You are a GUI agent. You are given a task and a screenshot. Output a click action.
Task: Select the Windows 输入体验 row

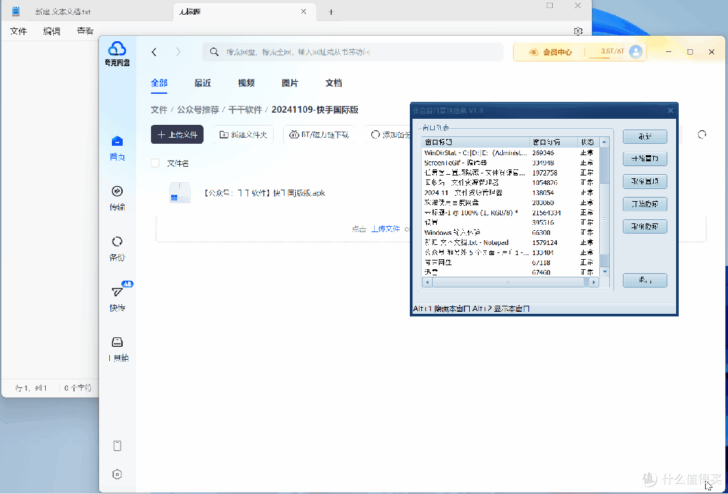[511, 232]
